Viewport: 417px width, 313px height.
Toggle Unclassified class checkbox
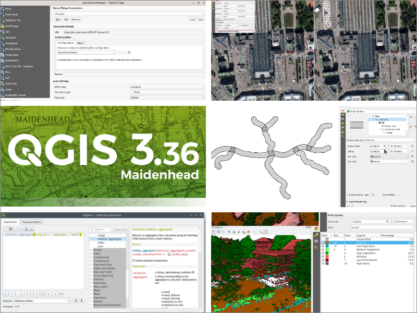[x=323, y=239]
